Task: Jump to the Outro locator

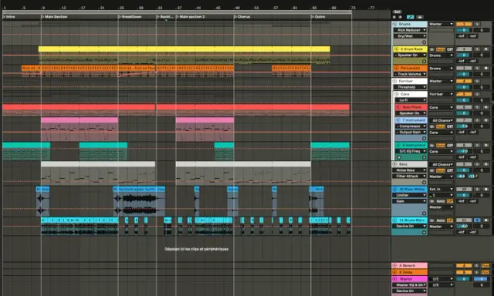Action: pos(318,17)
